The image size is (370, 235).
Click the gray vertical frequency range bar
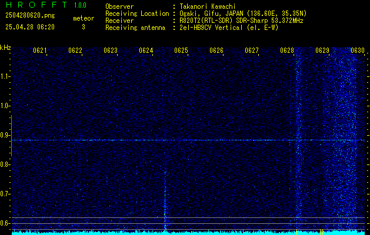click(11, 136)
